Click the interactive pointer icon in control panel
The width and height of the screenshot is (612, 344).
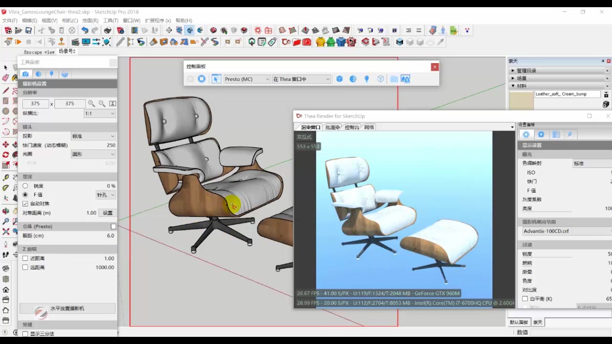(216, 79)
